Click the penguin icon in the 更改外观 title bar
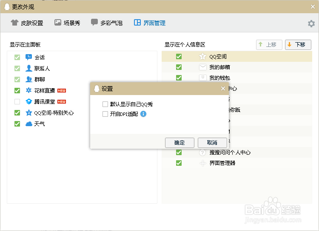Screen dimensions: 319x231 [7, 7]
